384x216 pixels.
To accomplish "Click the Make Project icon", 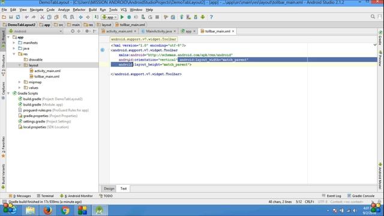I will coord(97,17).
